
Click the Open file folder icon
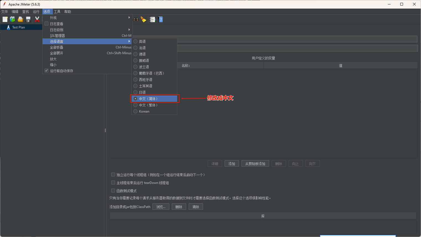(20, 19)
